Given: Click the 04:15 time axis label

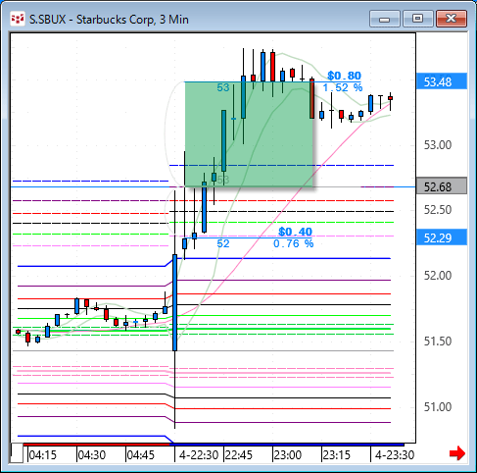Looking at the screenshot, I should point(42,455).
